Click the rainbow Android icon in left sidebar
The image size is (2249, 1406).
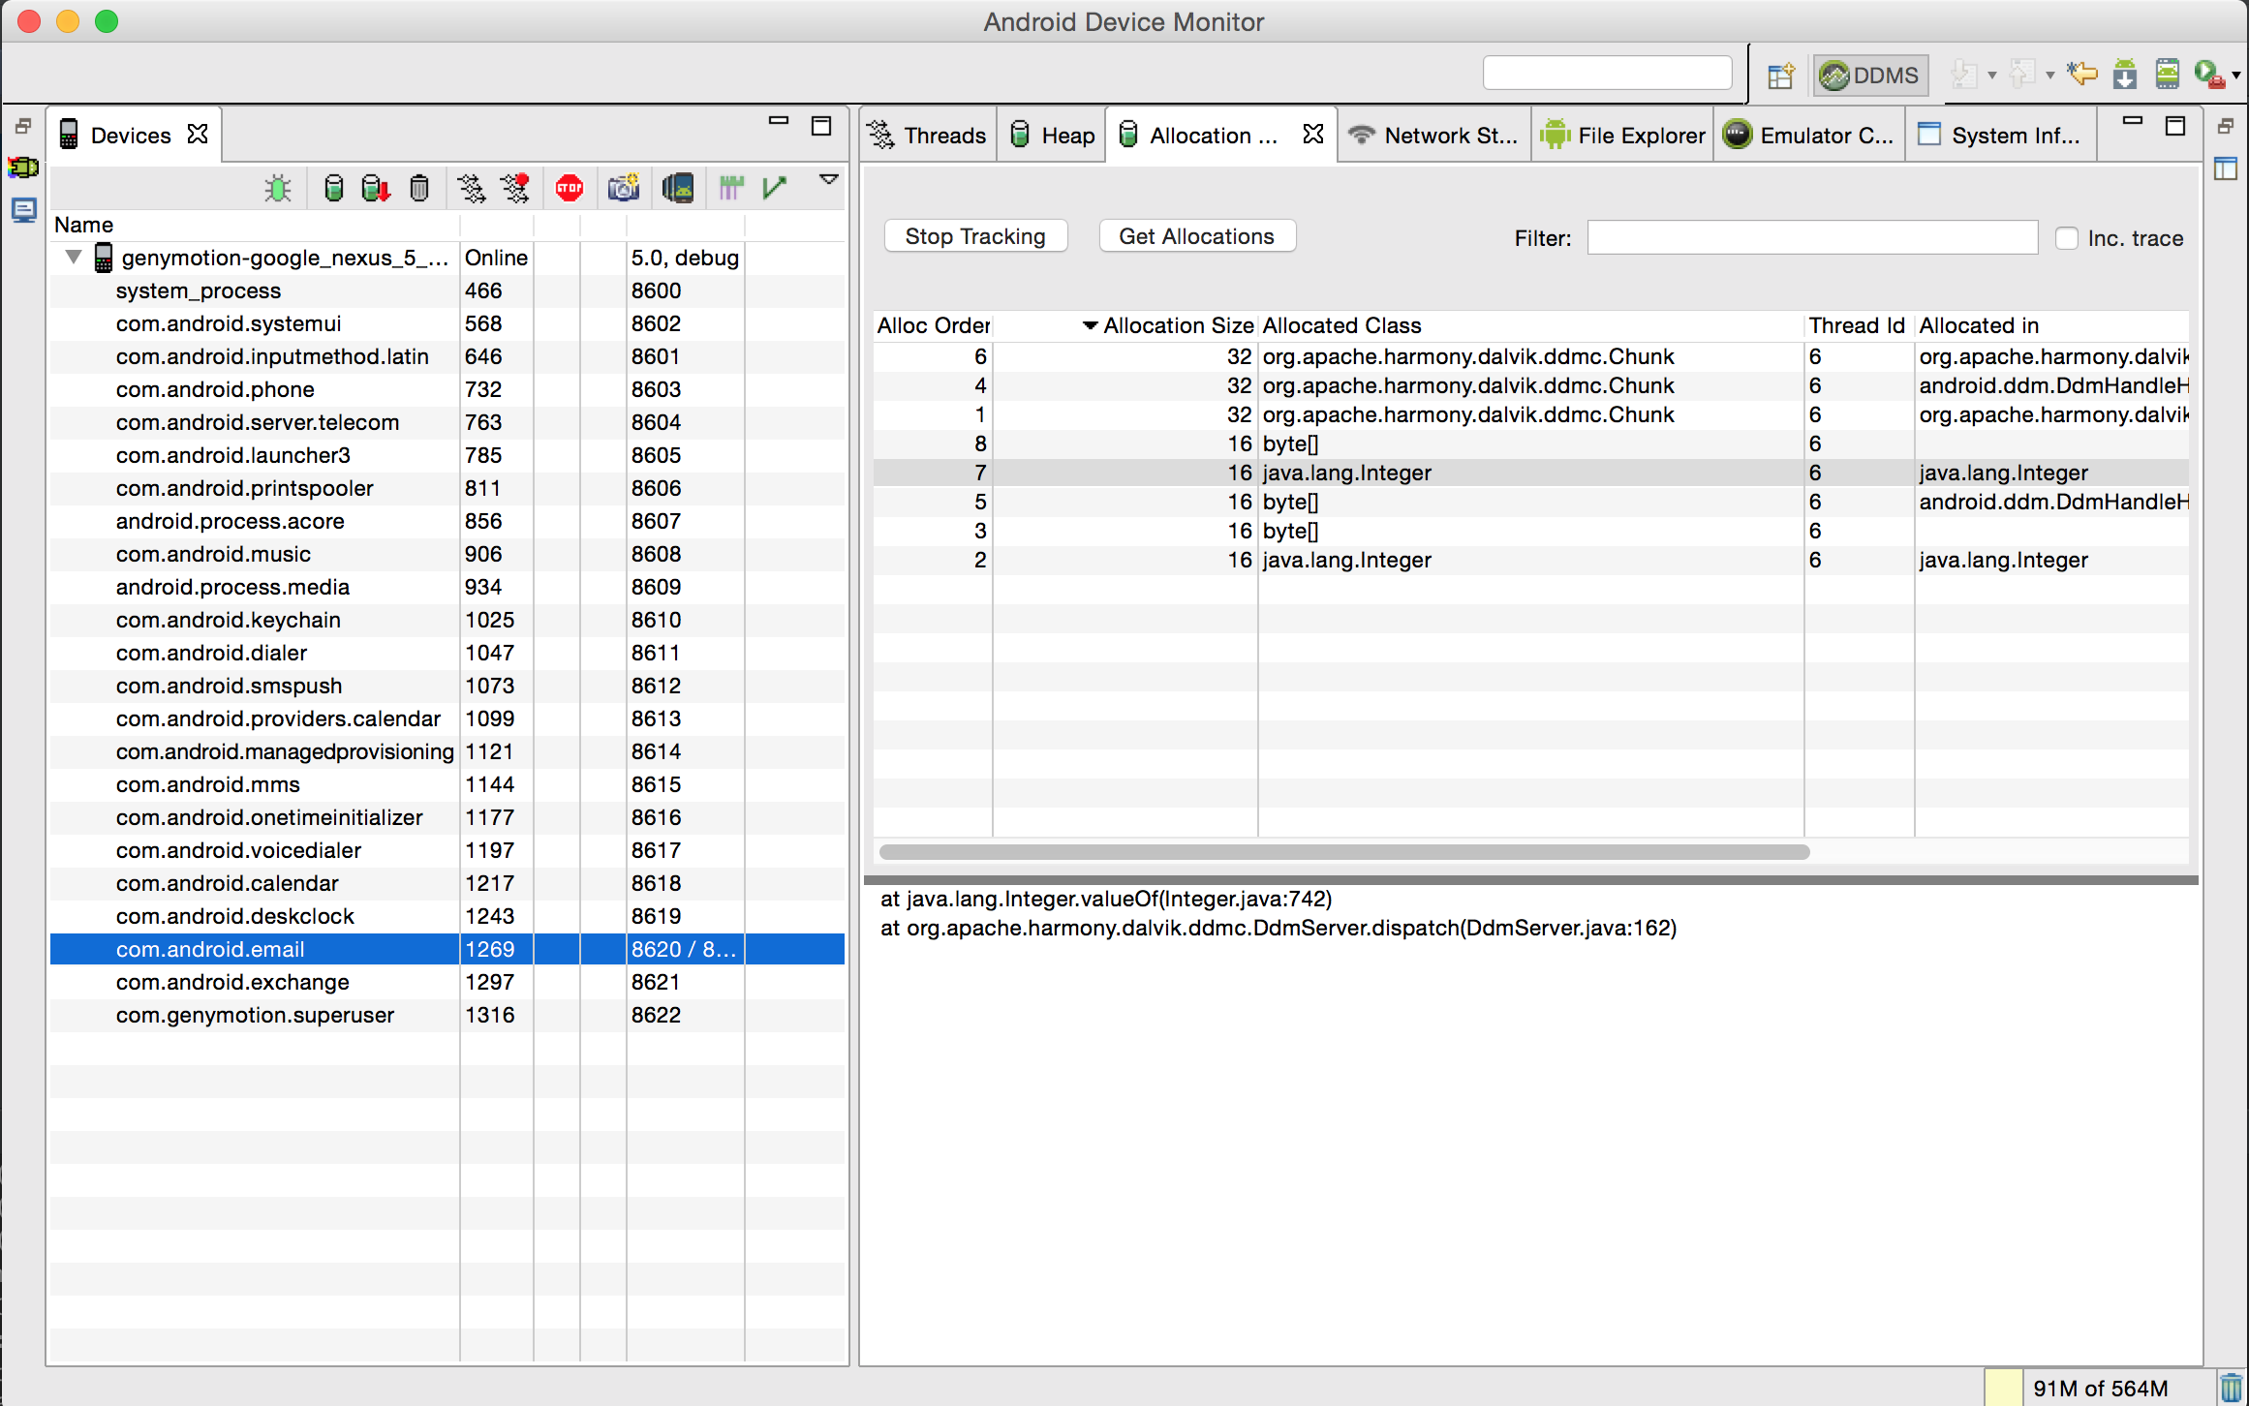[23, 168]
